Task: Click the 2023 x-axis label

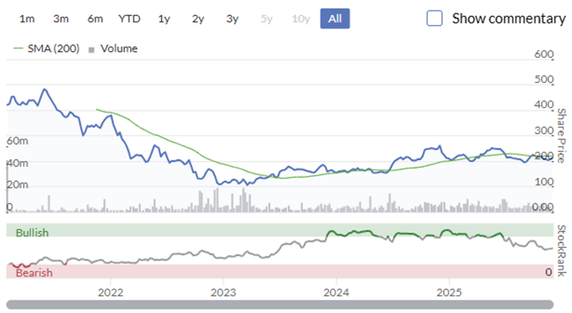Action: point(223,292)
